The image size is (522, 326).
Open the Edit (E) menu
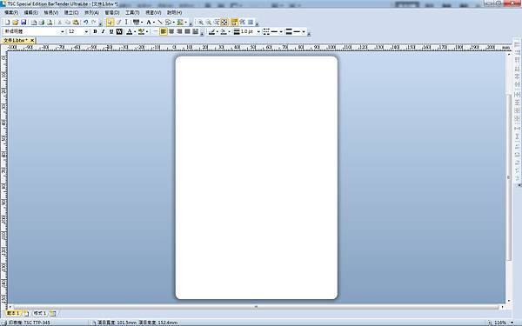31,12
